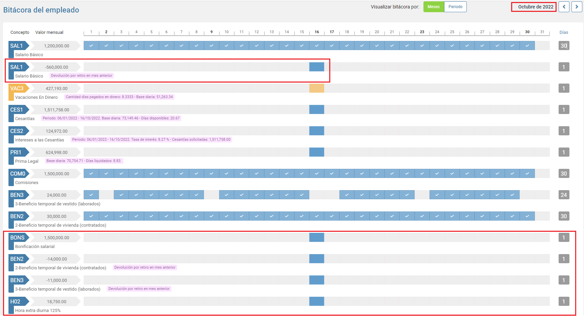The height and width of the screenshot is (316, 584).
Task: Click the value 18,750.00 in H02 row
Action: point(57,302)
